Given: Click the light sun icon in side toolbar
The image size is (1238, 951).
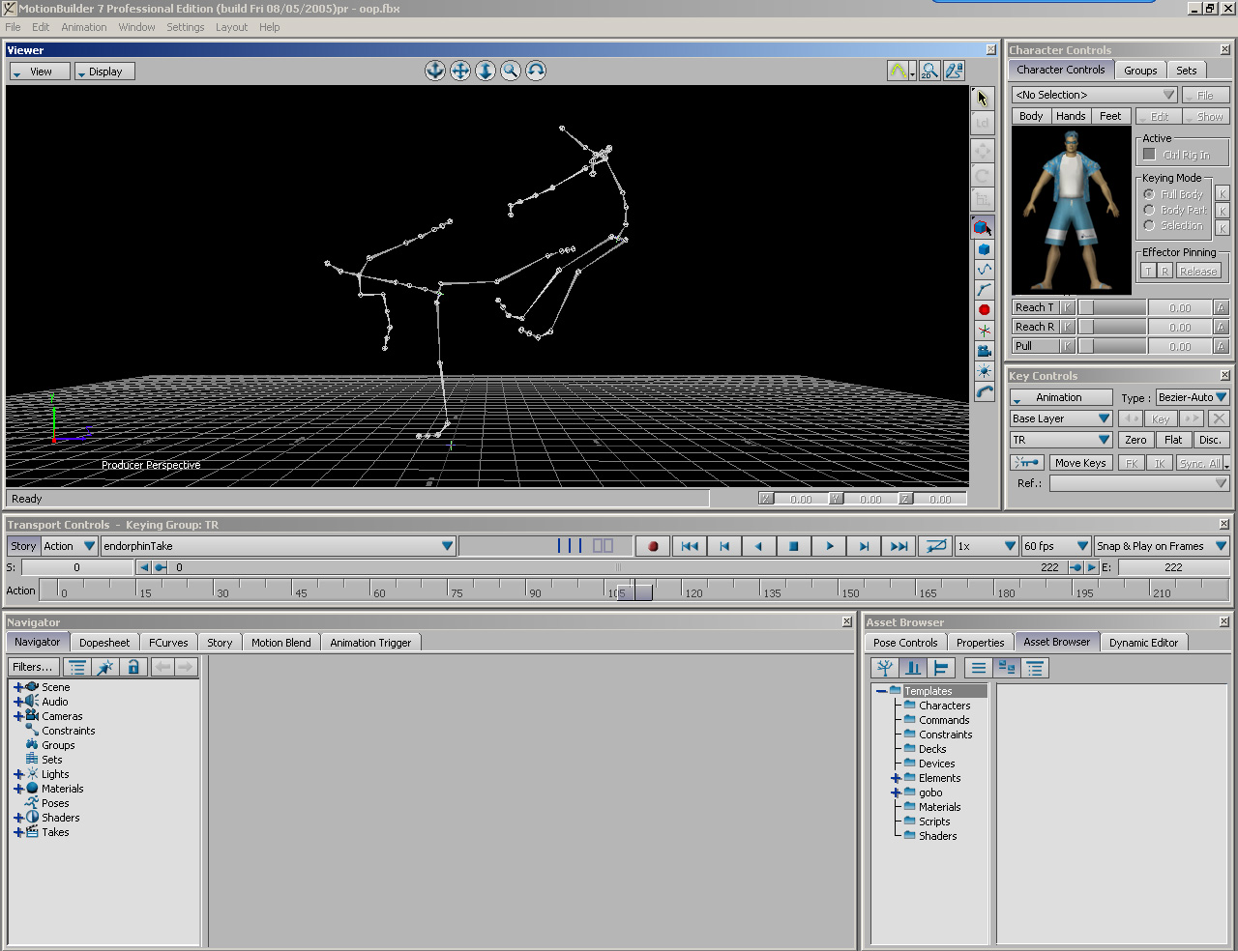Looking at the screenshot, I should click(984, 371).
